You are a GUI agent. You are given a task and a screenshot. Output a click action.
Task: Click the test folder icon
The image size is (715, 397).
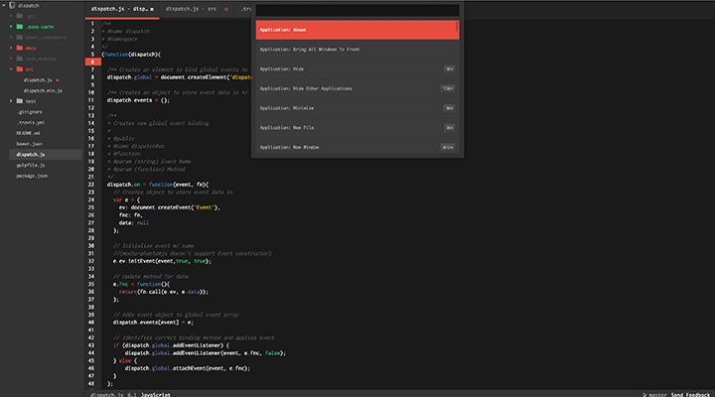tap(20, 101)
